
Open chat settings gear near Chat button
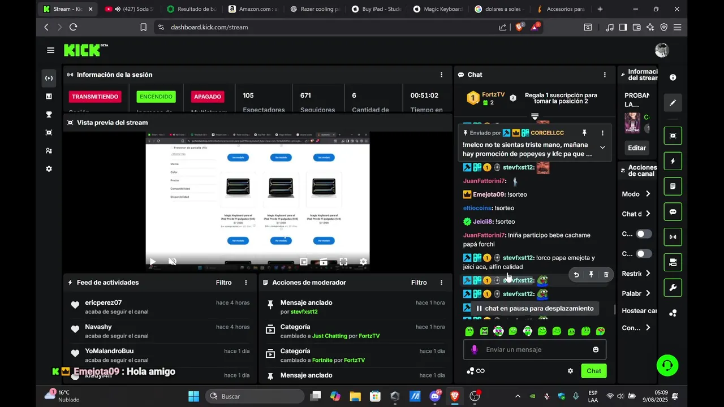click(570, 371)
